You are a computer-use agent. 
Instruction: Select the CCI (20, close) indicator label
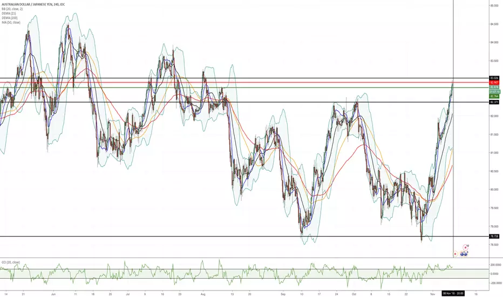[11, 262]
